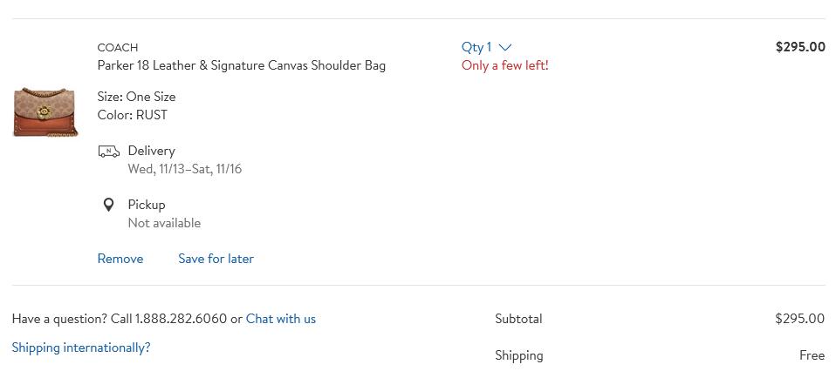This screenshot has height=378, width=836.
Task: Save the shoulder bag for later
Action: click(216, 259)
